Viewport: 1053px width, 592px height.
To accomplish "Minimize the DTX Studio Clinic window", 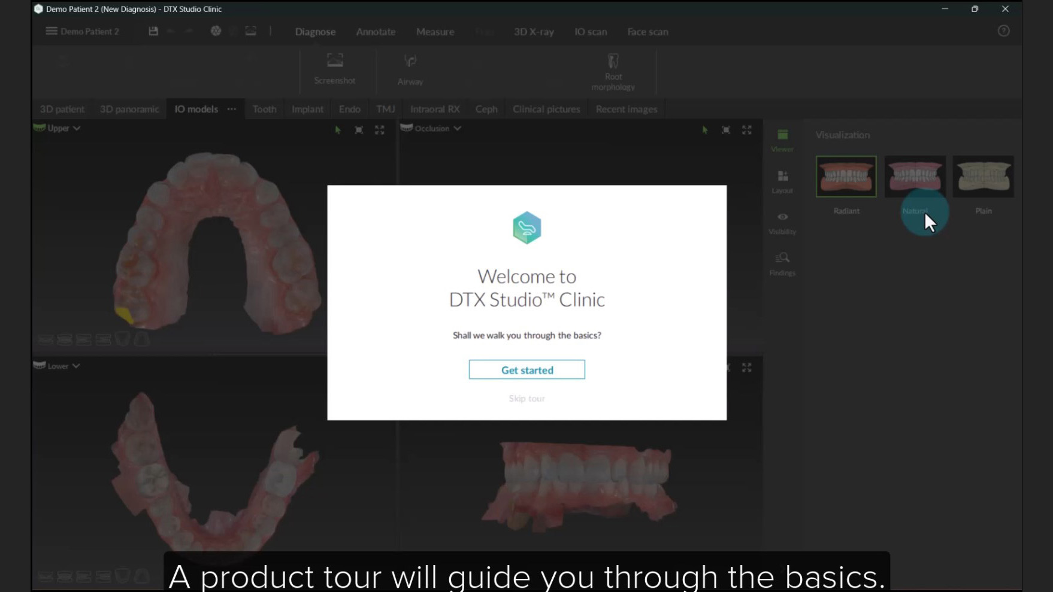I will pyautogui.click(x=945, y=9).
